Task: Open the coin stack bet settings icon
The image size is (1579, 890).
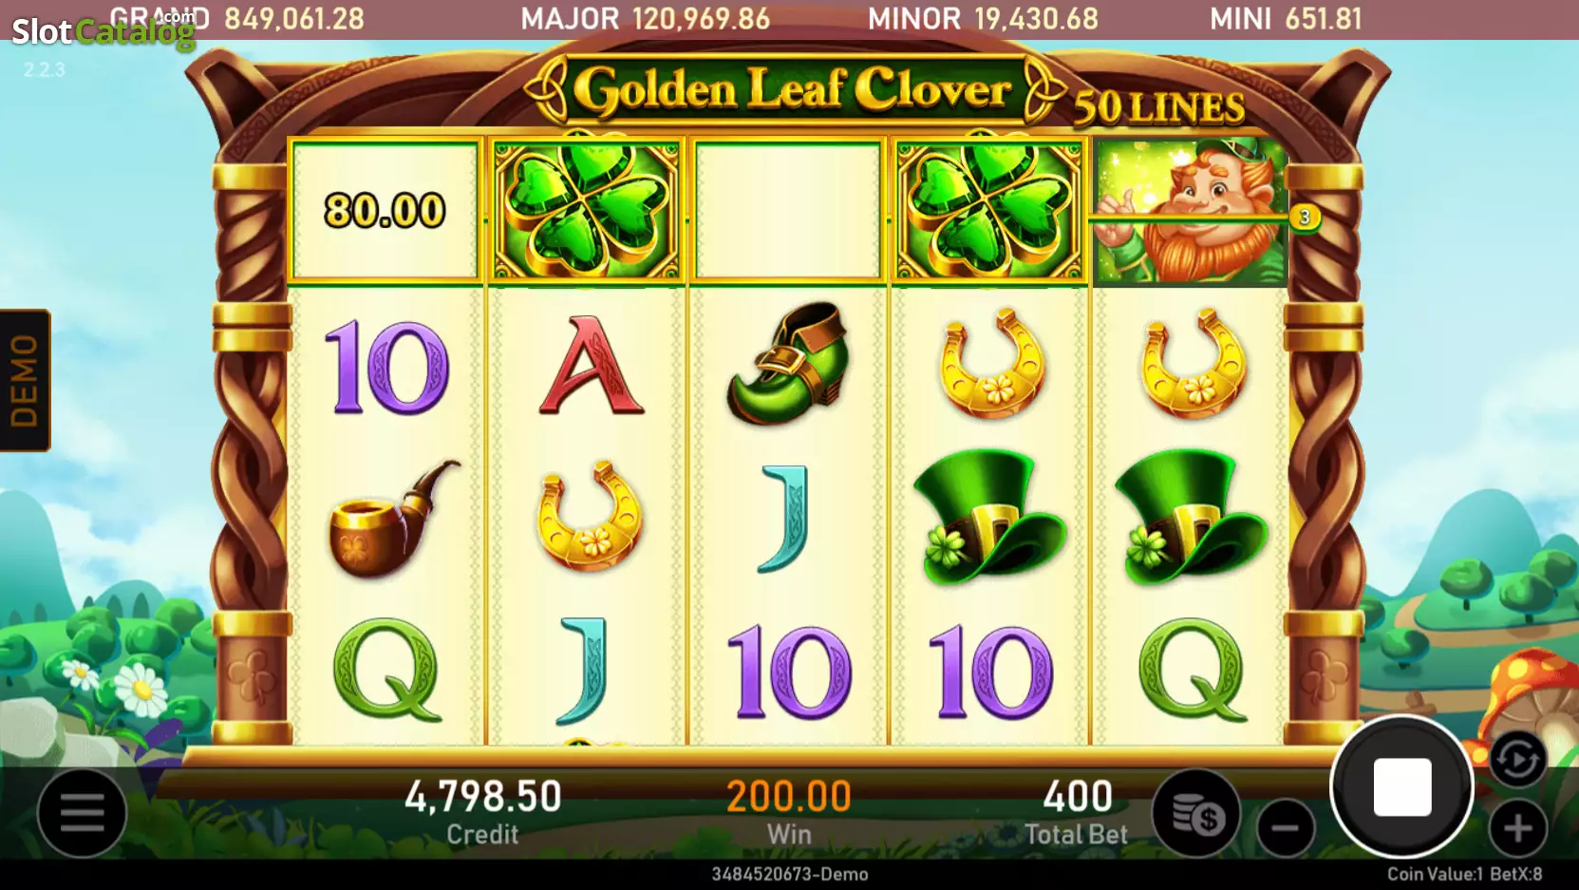Action: pos(1196,813)
